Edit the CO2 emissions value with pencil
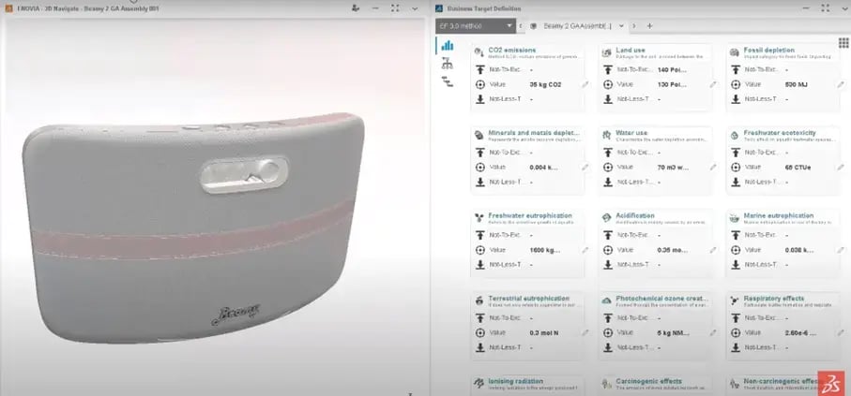 point(585,84)
